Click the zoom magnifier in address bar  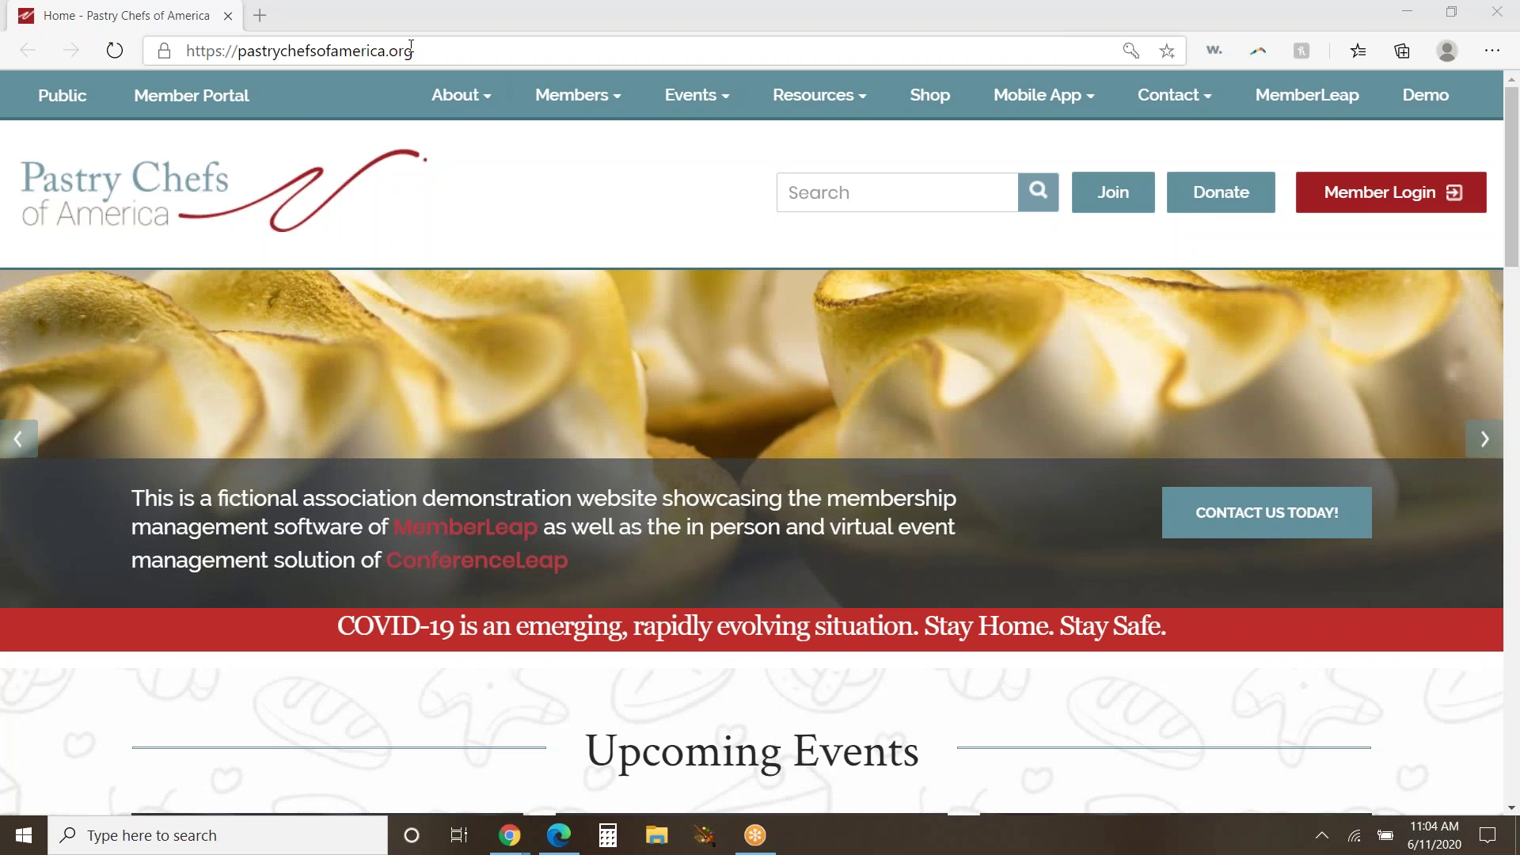[x=1130, y=51]
